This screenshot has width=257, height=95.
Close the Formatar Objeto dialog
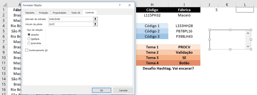[x=130, y=5]
